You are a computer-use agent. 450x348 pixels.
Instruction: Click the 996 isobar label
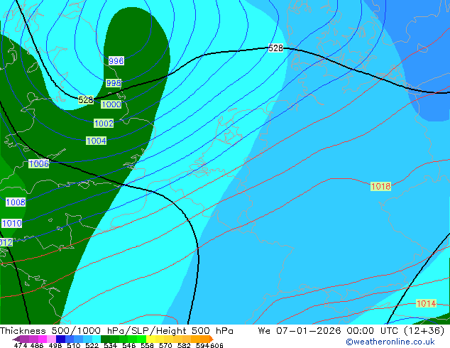click(x=116, y=61)
